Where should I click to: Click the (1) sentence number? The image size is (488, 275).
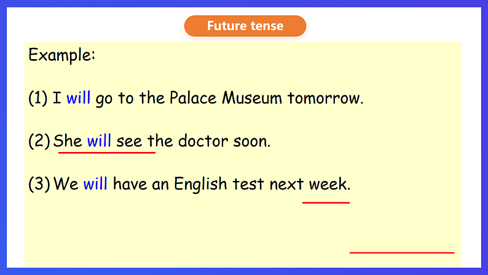click(38, 98)
